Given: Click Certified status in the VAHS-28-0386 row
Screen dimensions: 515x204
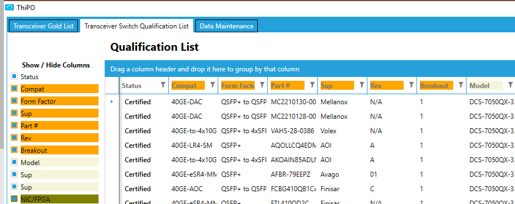Looking at the screenshot, I should pyautogui.click(x=138, y=131).
